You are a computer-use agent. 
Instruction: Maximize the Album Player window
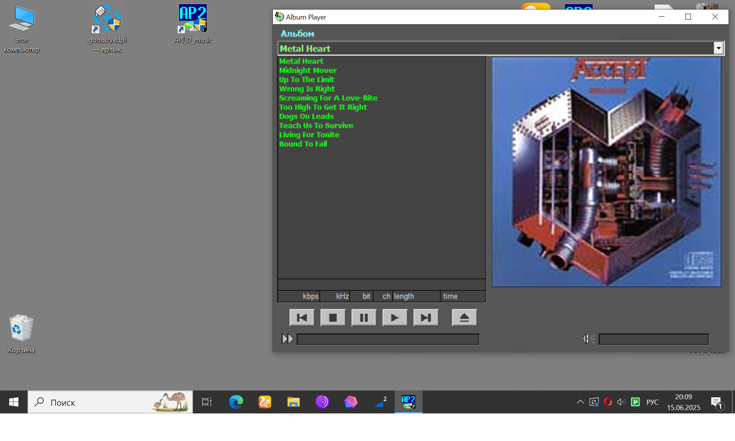[x=688, y=17]
